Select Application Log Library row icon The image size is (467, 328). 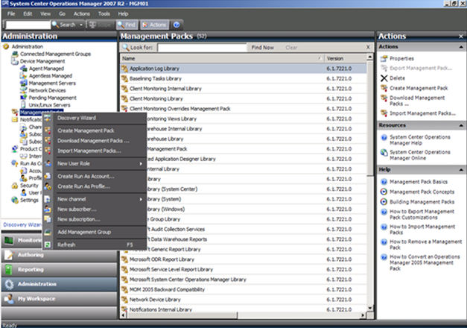124,69
